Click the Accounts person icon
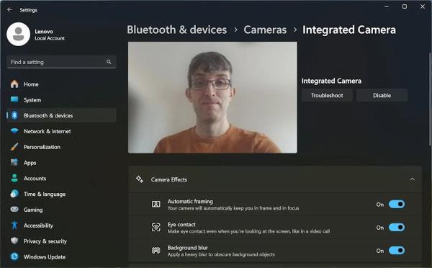This screenshot has width=432, height=268. tap(14, 178)
